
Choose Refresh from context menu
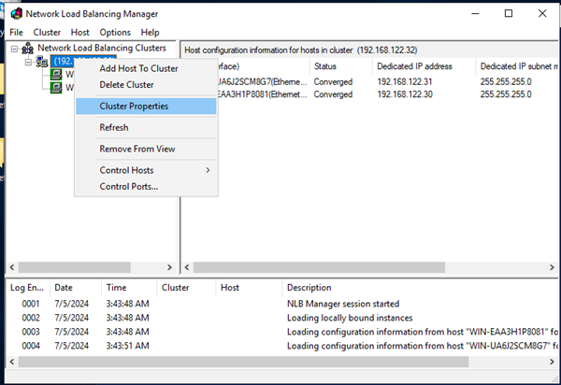pos(146,128)
